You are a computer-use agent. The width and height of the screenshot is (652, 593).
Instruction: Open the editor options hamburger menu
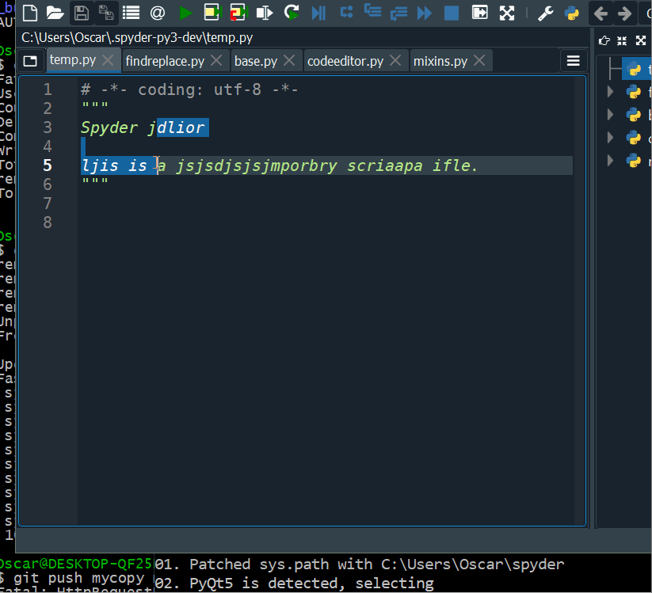pos(573,61)
